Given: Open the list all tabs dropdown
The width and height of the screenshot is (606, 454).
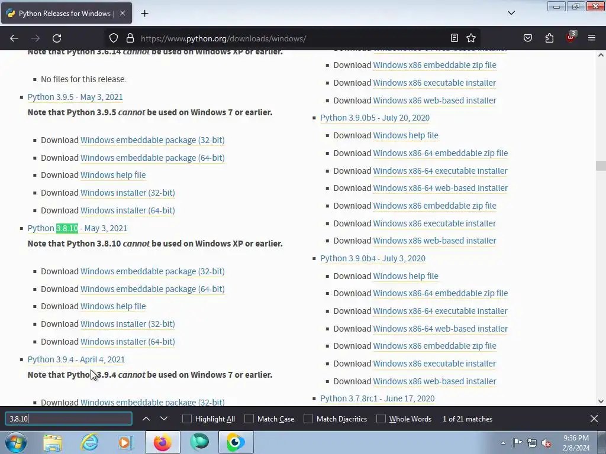Looking at the screenshot, I should (x=511, y=13).
